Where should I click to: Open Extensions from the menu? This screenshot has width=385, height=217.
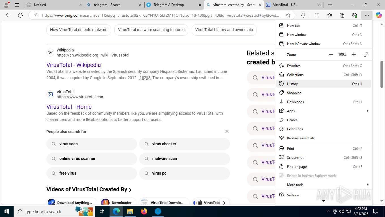coord(324,129)
